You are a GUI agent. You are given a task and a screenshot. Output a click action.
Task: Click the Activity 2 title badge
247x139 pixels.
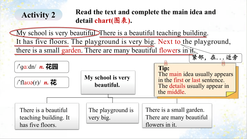38,15
